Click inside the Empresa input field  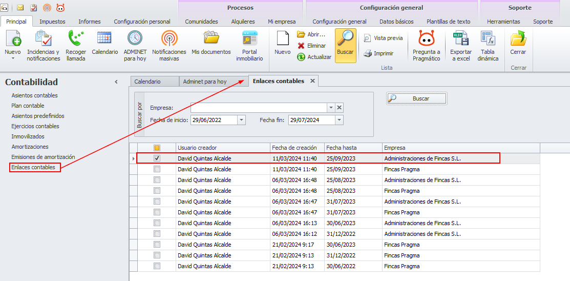point(259,108)
